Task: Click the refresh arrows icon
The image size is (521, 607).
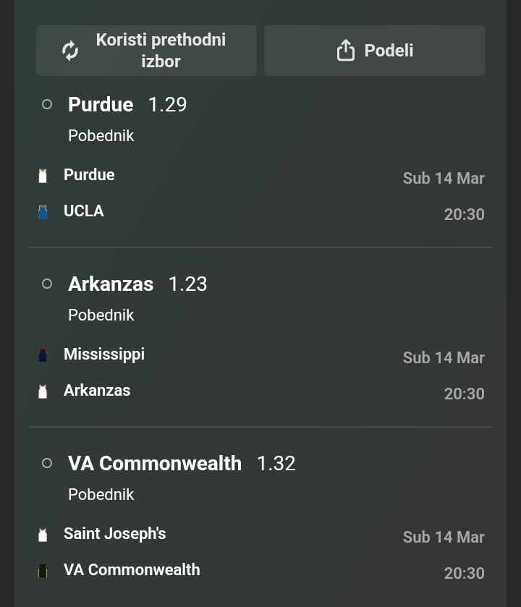Action: [x=70, y=51]
